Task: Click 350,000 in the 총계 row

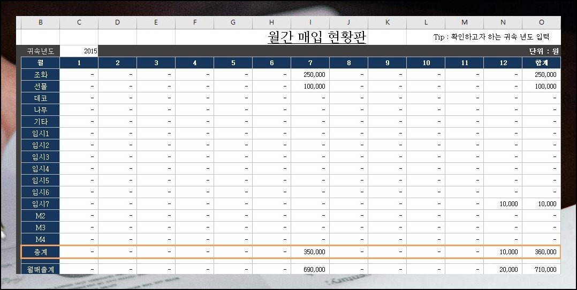Action: (314, 252)
